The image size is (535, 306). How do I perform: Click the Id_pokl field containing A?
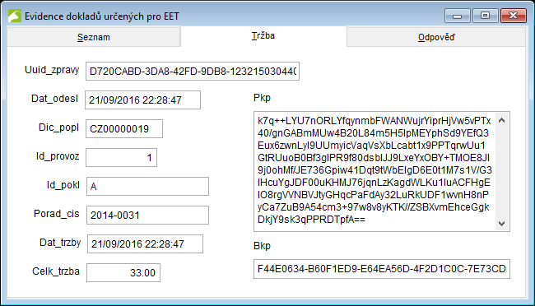(147, 186)
